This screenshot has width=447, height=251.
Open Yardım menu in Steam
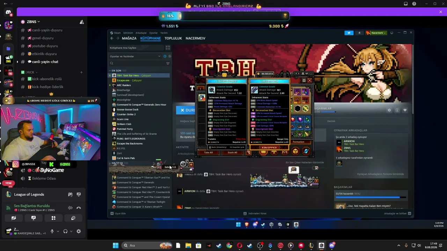click(x=164, y=33)
